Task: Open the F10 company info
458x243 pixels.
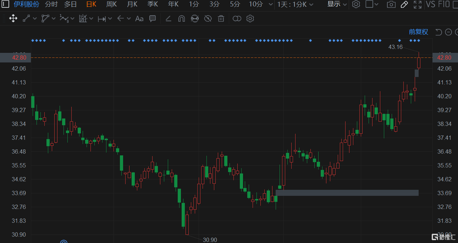Action: pyautogui.click(x=444, y=4)
